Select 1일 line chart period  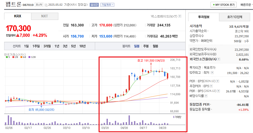[26, 46]
